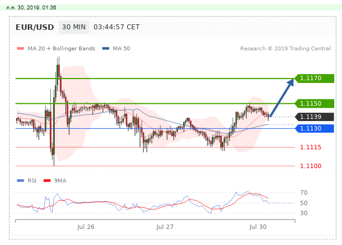
Task: Click the Jul 26 date axis label
Action: coord(86,227)
